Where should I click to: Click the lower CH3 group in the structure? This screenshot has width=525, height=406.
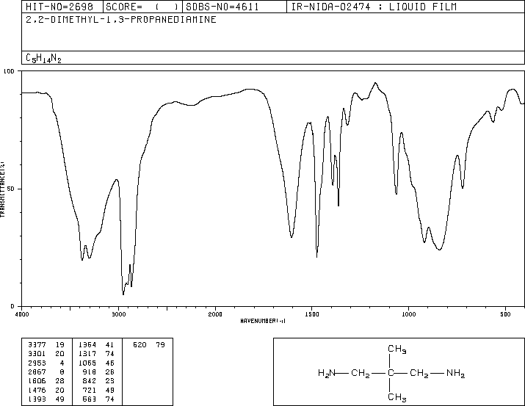397,397
